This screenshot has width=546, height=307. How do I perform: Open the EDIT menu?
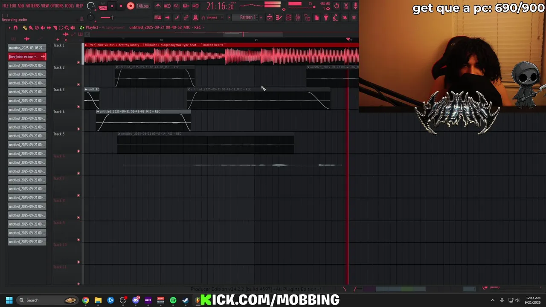[x=13, y=6]
